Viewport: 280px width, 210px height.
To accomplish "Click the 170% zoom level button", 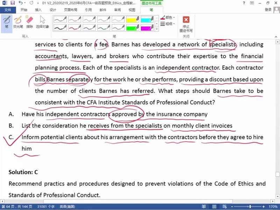I will [272, 207].
